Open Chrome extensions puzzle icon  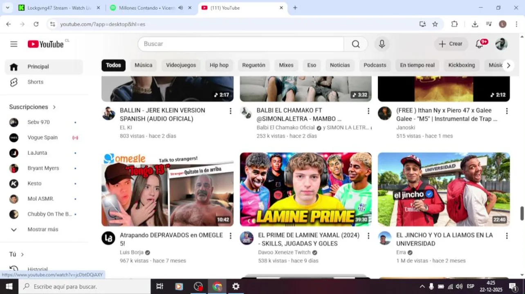[454, 24]
